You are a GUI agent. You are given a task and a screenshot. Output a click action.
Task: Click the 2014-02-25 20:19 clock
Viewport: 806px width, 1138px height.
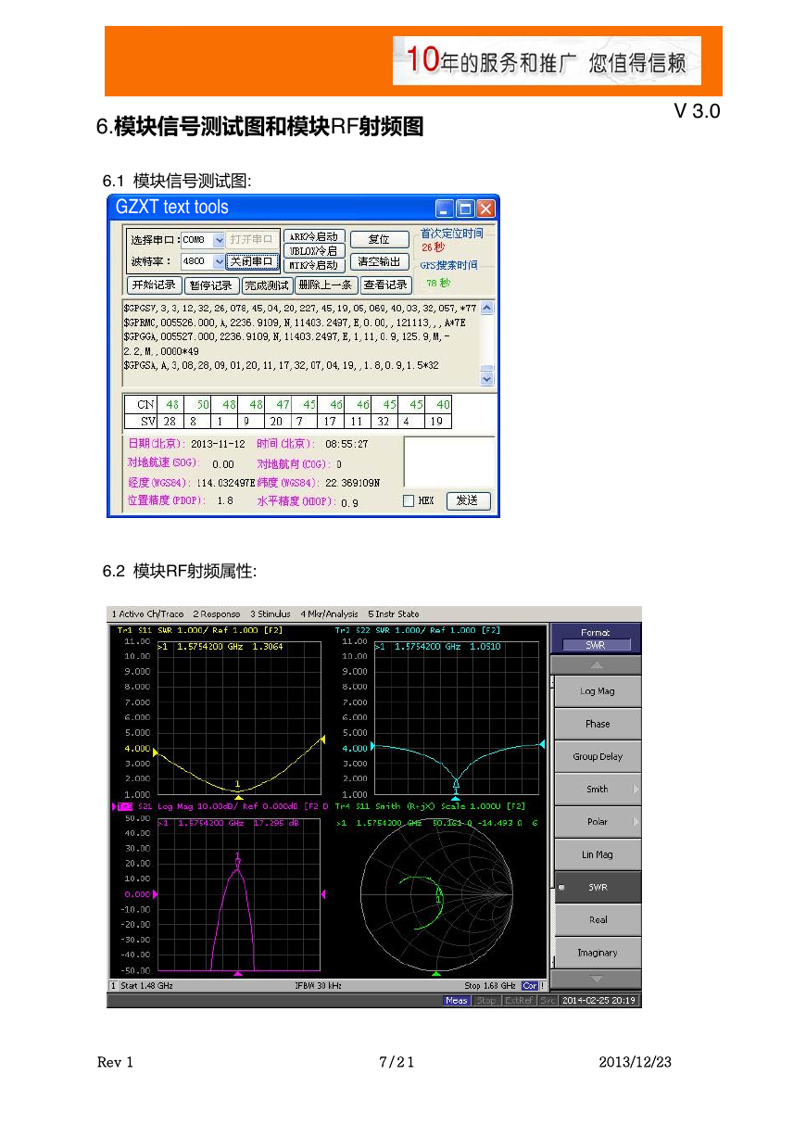(598, 1001)
